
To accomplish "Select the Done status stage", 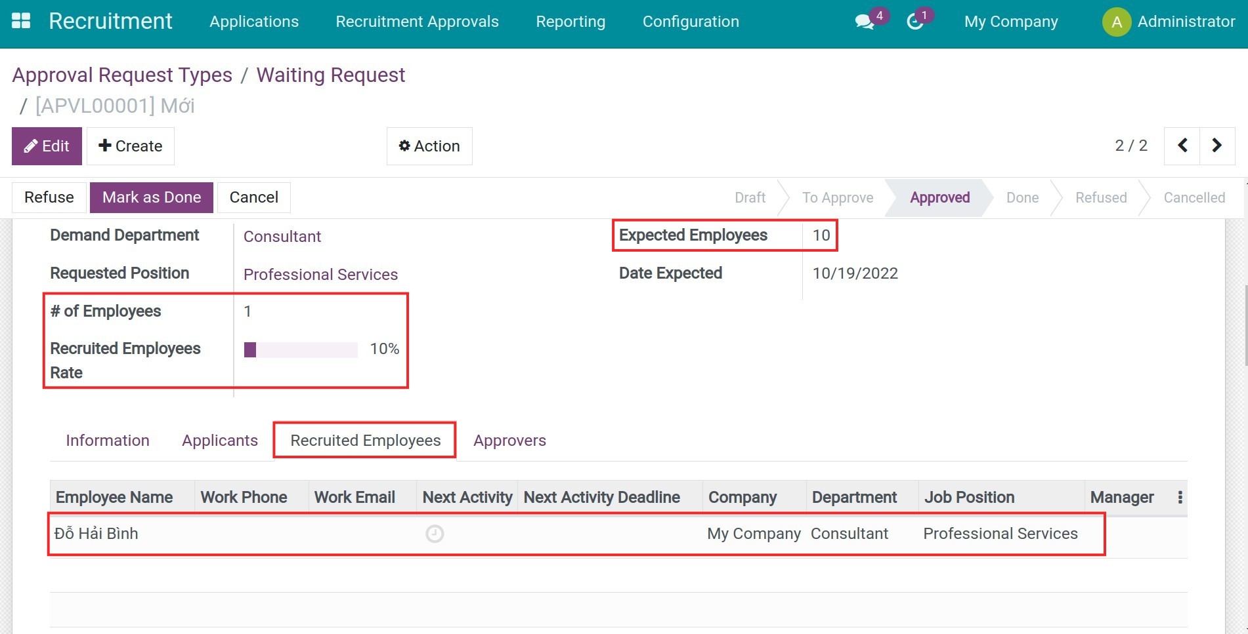I will [x=1022, y=198].
